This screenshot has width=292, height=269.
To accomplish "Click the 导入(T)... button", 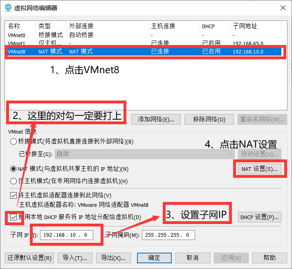I will pyautogui.click(x=75, y=258).
